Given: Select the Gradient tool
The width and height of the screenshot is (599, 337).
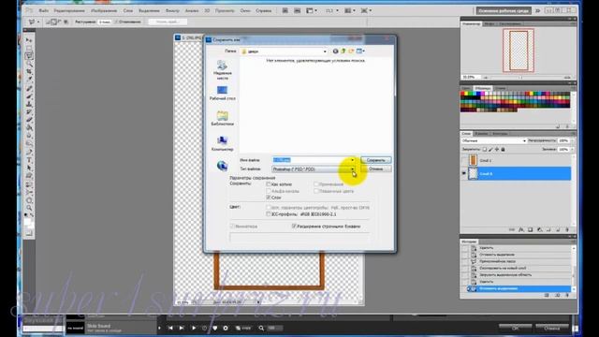Looking at the screenshot, I should click(x=29, y=128).
